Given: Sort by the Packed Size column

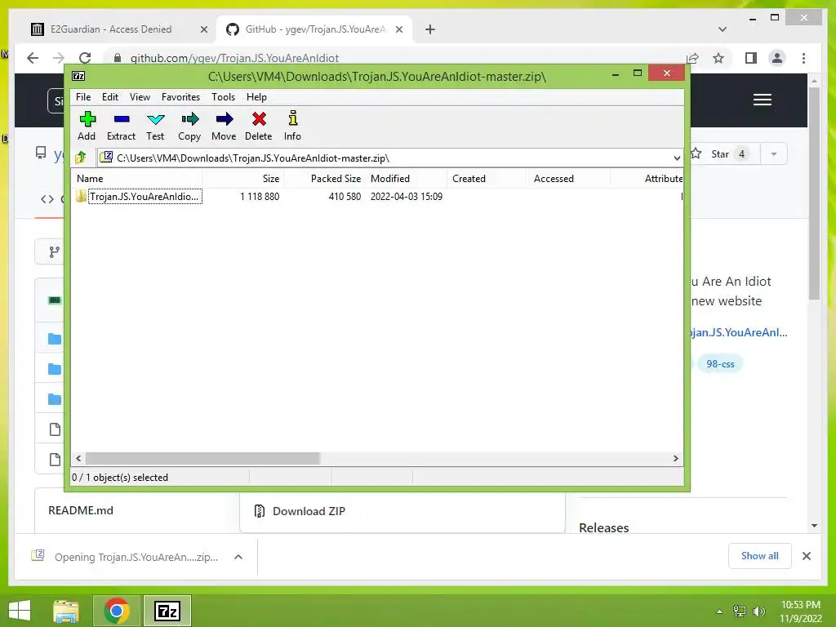Looking at the screenshot, I should coord(325,179).
